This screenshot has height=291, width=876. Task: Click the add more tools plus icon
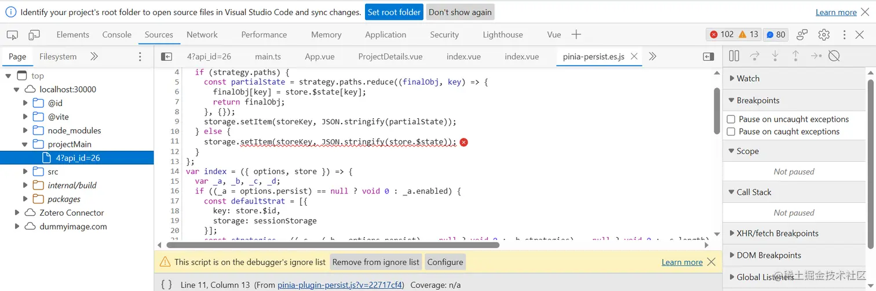(576, 35)
